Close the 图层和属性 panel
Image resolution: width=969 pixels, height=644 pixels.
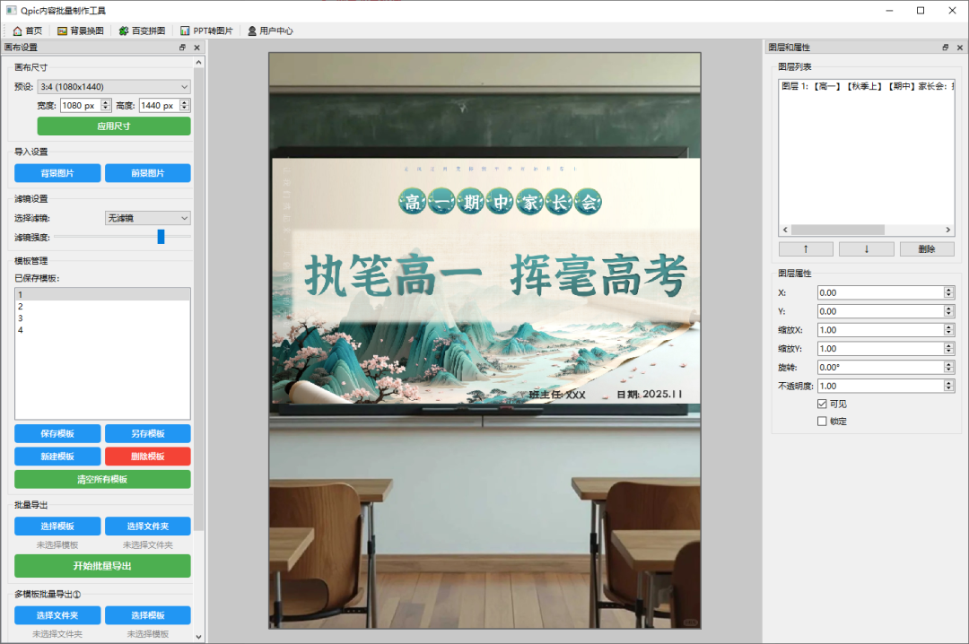tap(959, 48)
